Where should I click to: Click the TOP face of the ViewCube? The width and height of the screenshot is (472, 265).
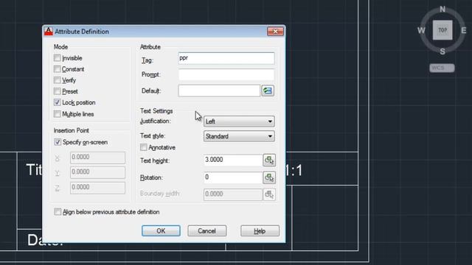tap(442, 30)
